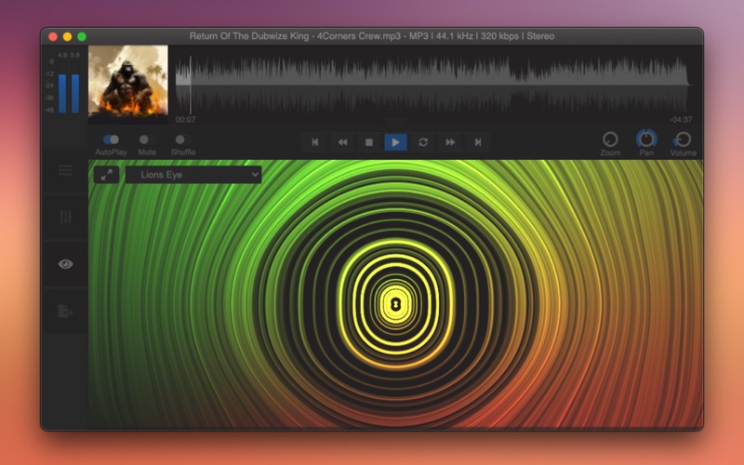This screenshot has width=744, height=465.
Task: Skip to the next track
Action: (477, 142)
